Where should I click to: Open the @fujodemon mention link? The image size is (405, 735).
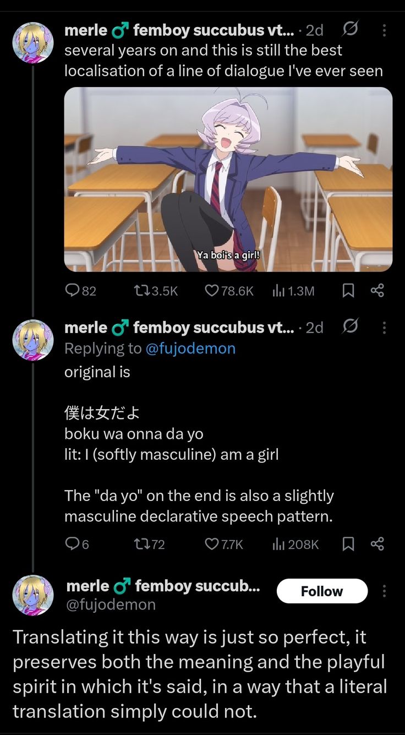(190, 349)
